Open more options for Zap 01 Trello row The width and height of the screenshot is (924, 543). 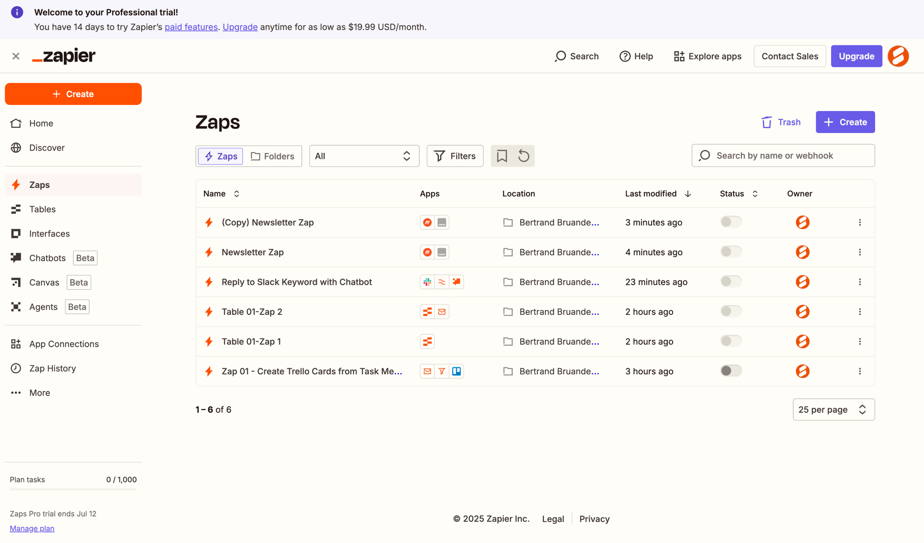[x=860, y=371]
